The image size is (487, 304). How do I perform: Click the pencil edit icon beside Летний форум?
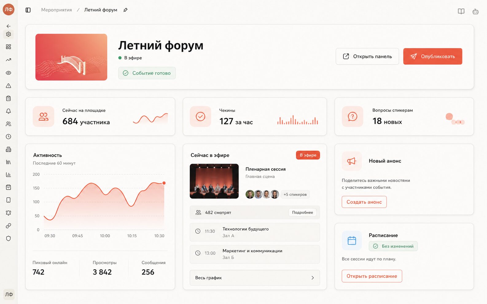(x=125, y=10)
